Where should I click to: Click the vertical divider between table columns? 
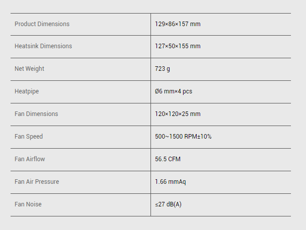tap(150, 126)
